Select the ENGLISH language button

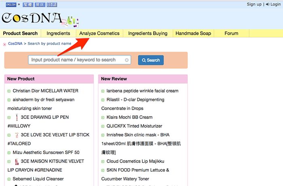point(11,4)
